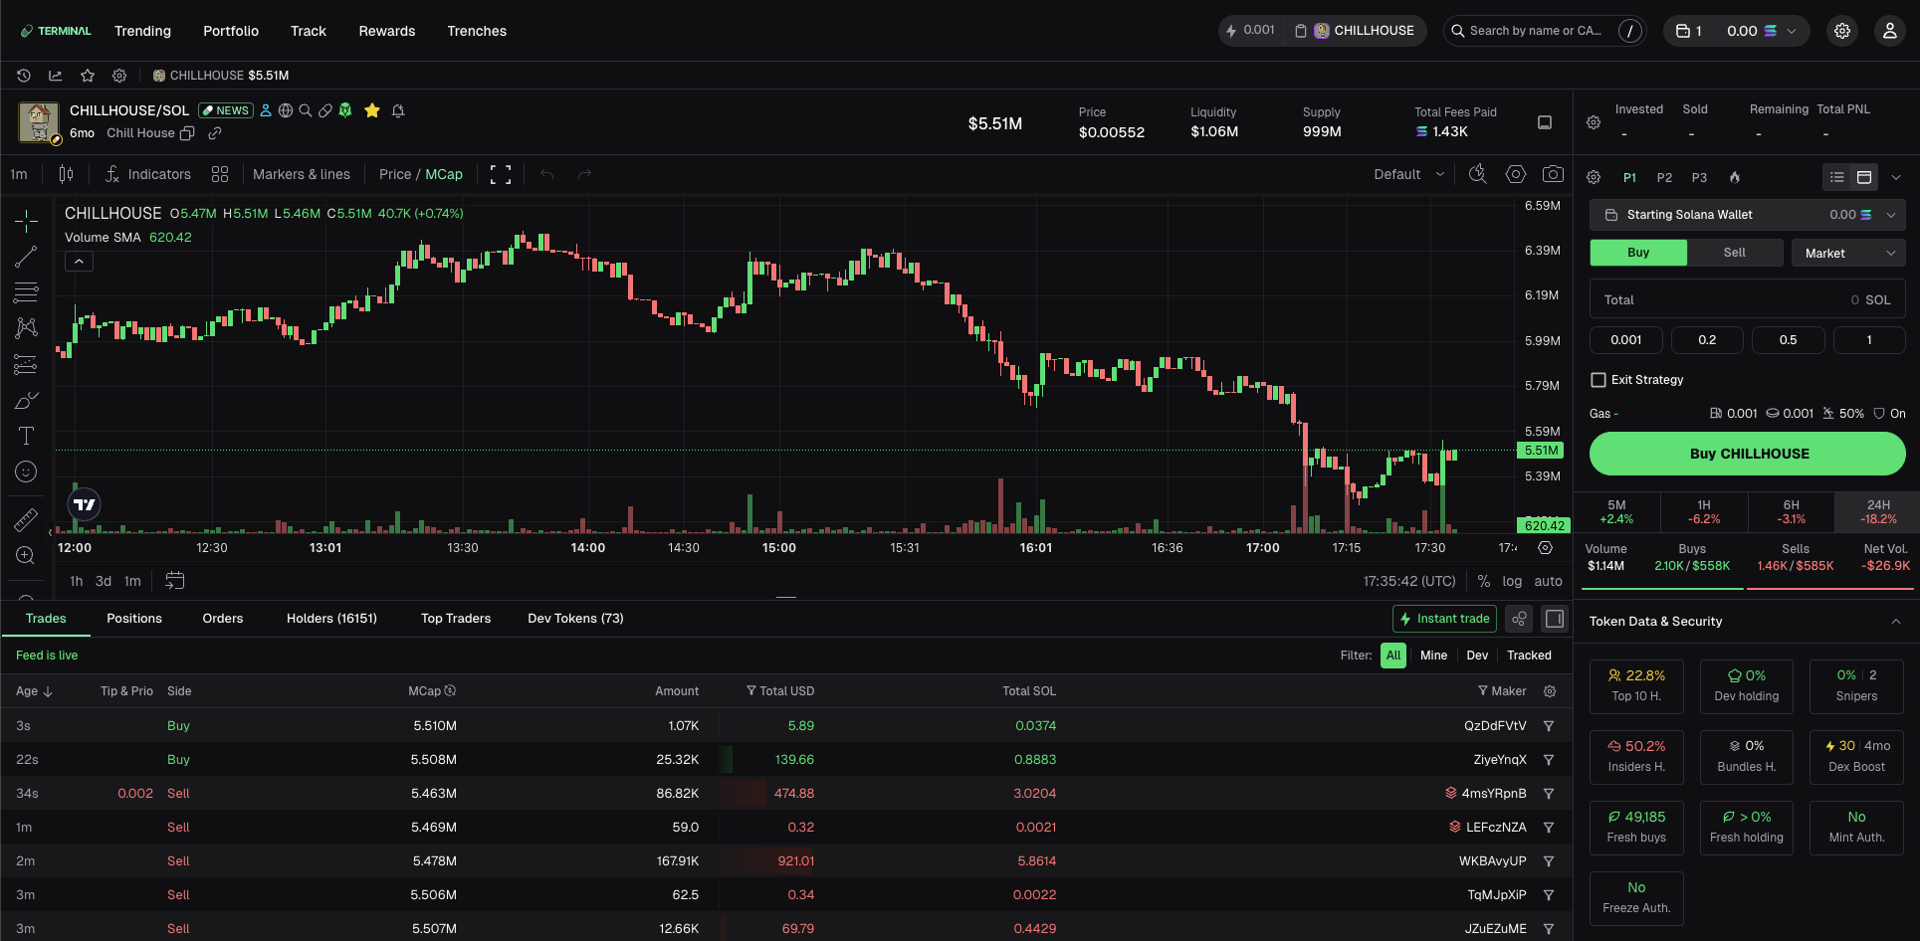The height and width of the screenshot is (941, 1920).
Task: Click the favorite star next to CHILLHOUSE/SOL
Action: tap(372, 110)
